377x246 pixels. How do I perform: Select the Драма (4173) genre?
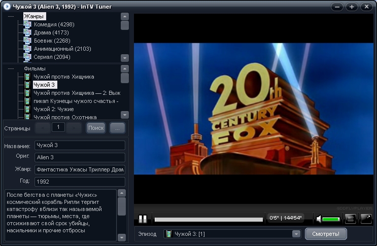(x=51, y=32)
